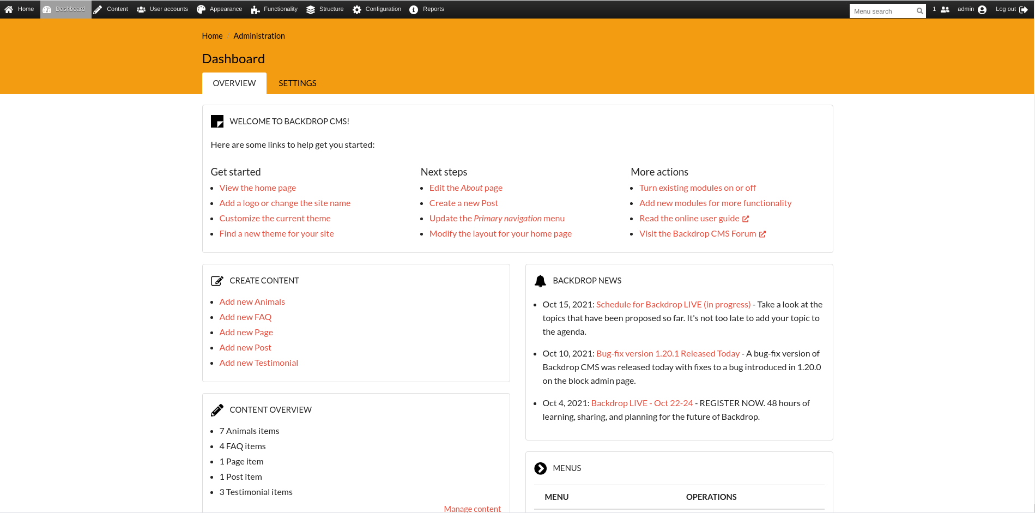1035x513 pixels.
Task: Click Edit the About page link
Action: tap(466, 188)
